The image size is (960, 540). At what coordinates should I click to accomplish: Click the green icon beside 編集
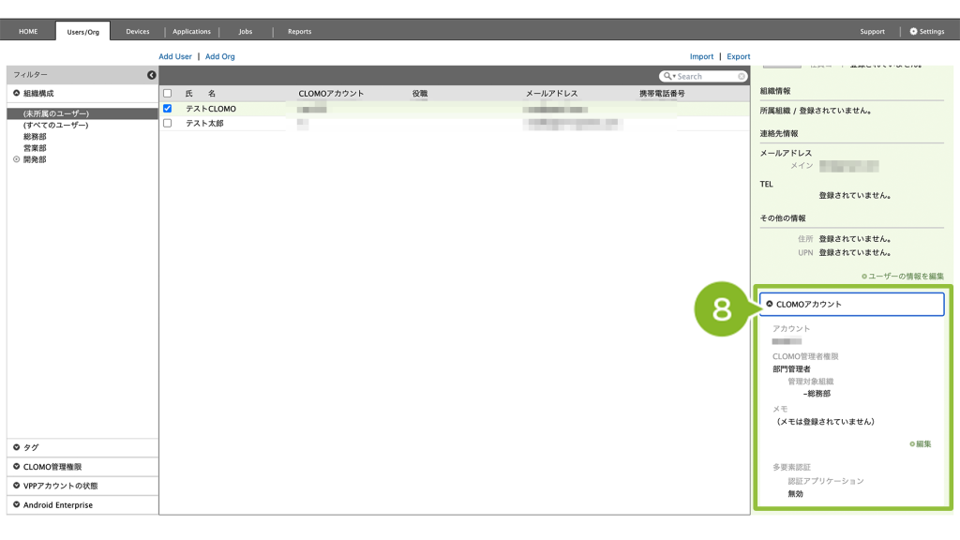point(912,444)
